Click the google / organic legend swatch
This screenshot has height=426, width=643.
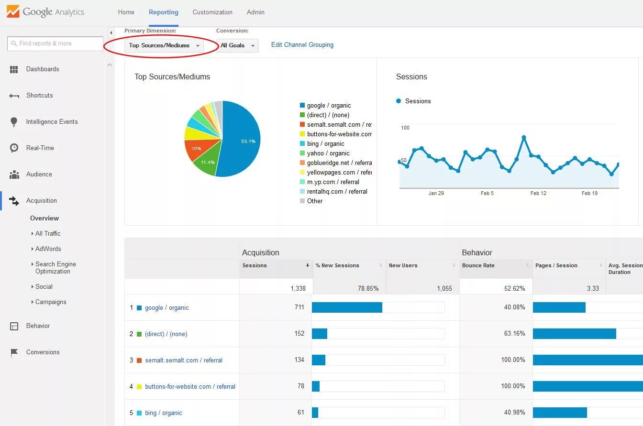pos(302,106)
